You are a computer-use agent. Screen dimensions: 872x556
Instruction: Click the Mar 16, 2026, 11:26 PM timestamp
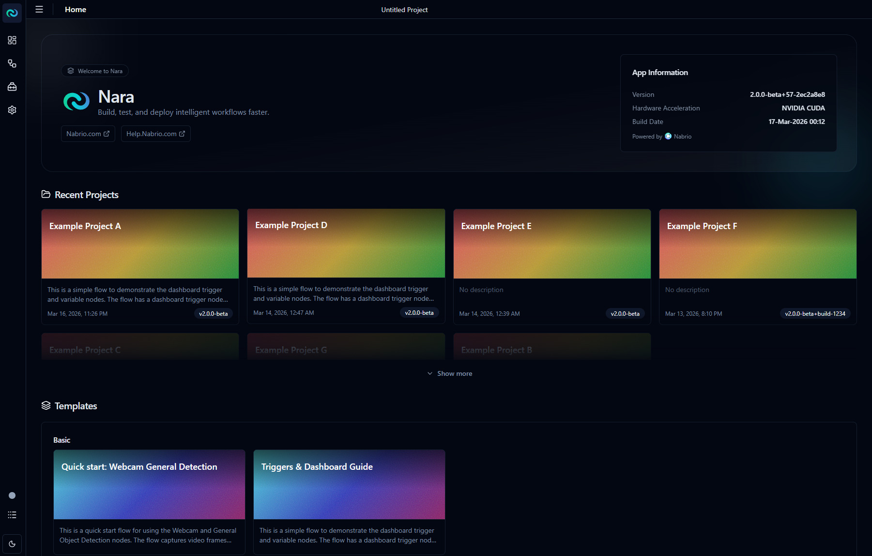(77, 314)
